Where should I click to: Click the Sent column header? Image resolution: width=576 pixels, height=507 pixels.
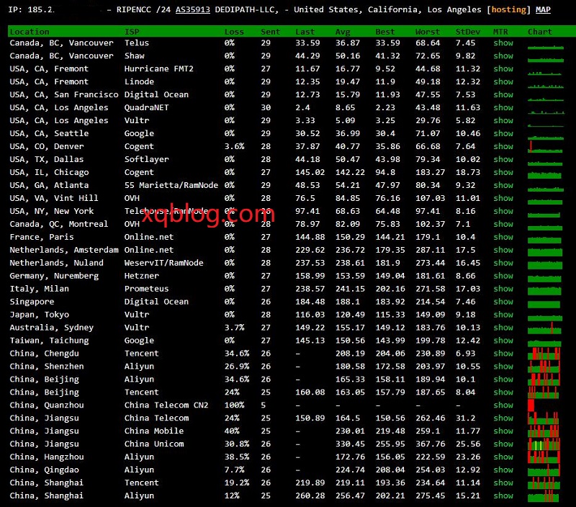point(270,32)
